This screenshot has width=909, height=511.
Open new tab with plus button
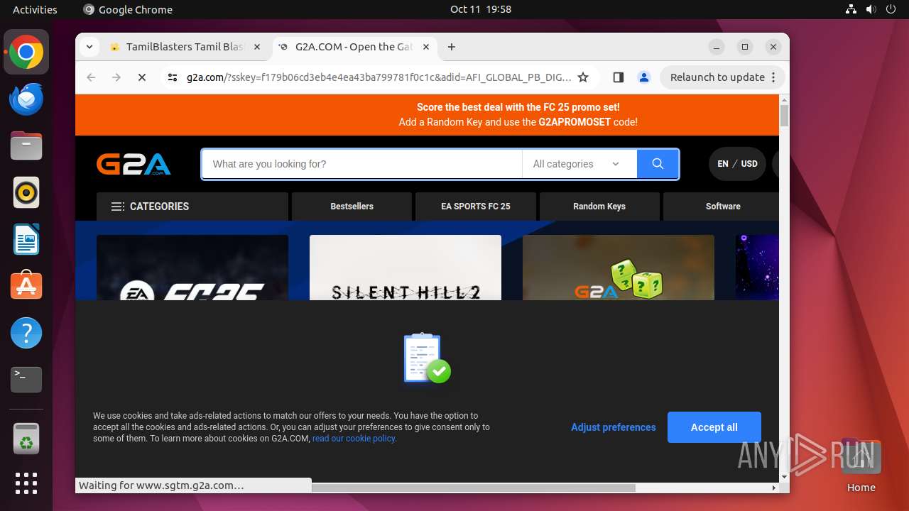point(452,47)
